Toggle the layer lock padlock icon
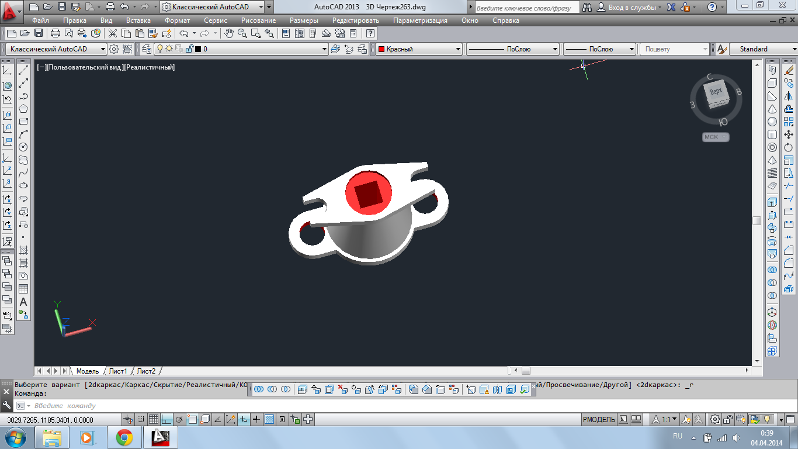This screenshot has height=449, width=798. click(189, 49)
